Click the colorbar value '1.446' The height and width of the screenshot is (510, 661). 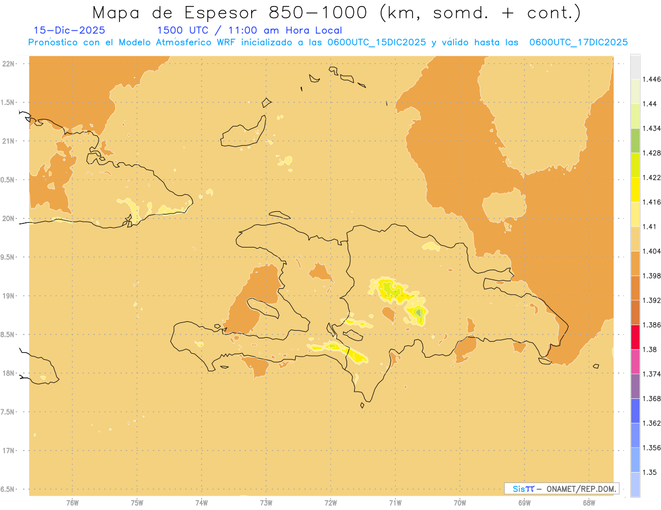pyautogui.click(x=653, y=79)
